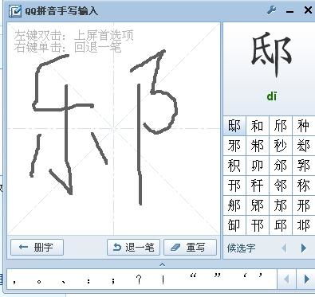Select the highlighted candidate 邸 in the grid
Viewport: 315px width, 297px height.
234,126
